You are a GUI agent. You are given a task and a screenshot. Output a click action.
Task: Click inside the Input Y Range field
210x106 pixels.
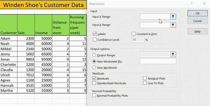click(155, 16)
